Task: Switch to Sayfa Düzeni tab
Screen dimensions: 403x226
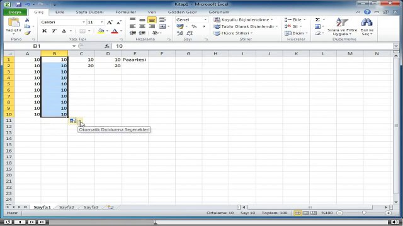Action: (x=89, y=12)
